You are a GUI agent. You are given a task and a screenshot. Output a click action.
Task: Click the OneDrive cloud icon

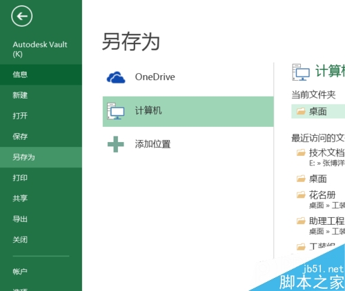click(x=116, y=77)
